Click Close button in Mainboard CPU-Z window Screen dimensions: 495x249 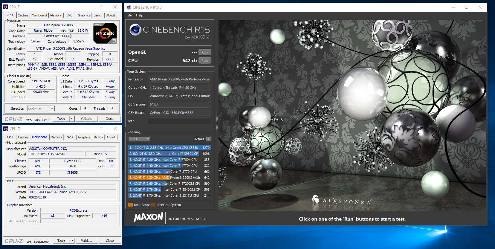pyautogui.click(x=110, y=241)
